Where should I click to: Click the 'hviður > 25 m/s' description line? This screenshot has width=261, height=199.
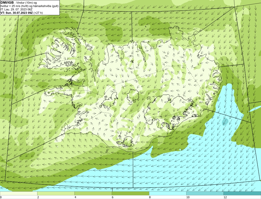(29, 6)
